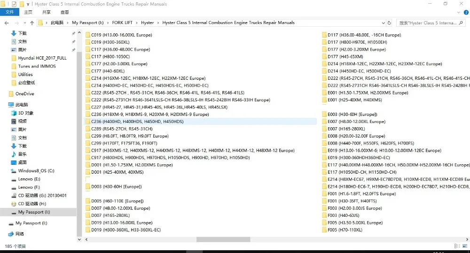The width and height of the screenshot is (470, 253).
Task: Refresh the current folder view
Action: coord(389,23)
